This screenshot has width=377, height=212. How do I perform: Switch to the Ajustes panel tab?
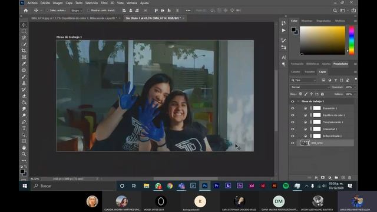click(326, 64)
